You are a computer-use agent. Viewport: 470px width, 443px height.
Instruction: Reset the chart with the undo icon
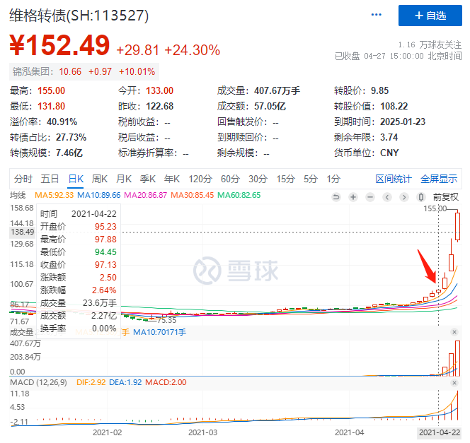click(336, 197)
